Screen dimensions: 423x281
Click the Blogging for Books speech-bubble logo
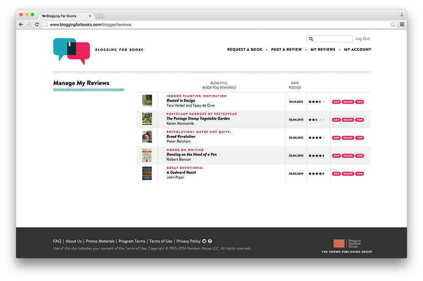[x=71, y=50]
